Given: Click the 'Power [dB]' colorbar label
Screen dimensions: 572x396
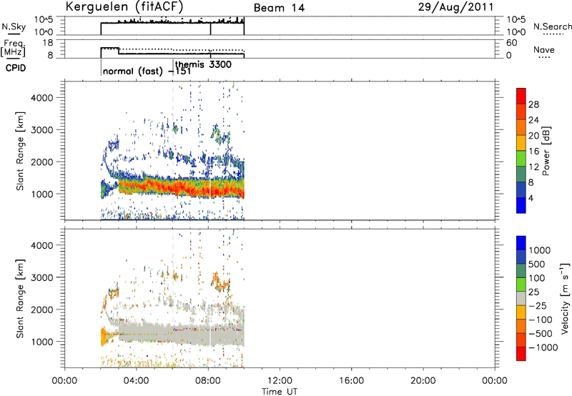Looking at the screenshot, I should coord(546,151).
